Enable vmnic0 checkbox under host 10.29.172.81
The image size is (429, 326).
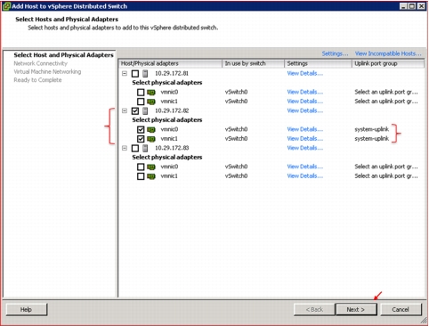(141, 93)
